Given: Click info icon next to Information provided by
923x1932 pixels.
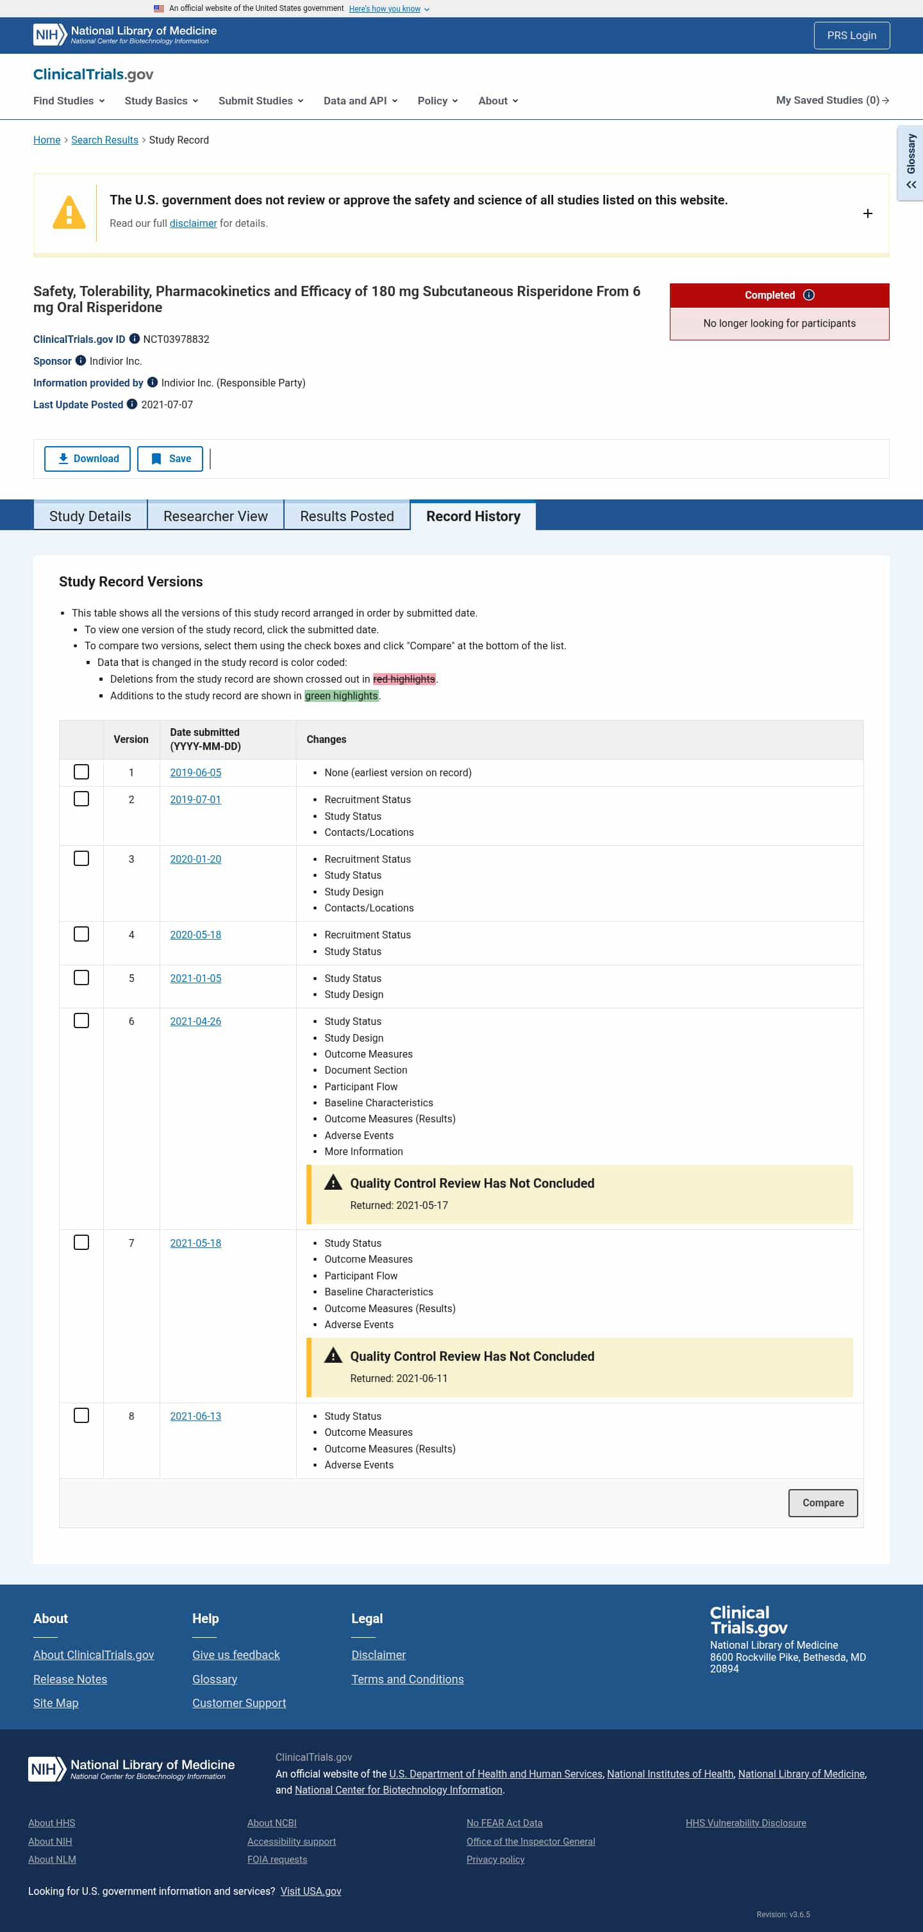Looking at the screenshot, I should coord(152,383).
